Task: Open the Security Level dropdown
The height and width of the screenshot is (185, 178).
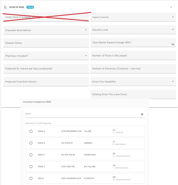Action: [173, 30]
